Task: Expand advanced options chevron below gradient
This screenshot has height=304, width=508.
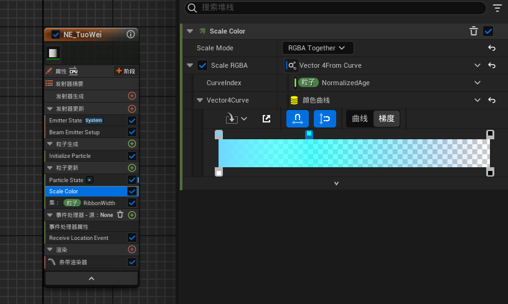Action: coord(336,183)
